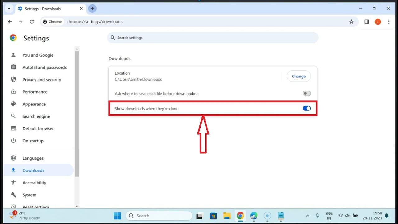Viewport: 398px width, 224px height.
Task: Click the sidebar scrollbar down arrow
Action: coord(77,206)
